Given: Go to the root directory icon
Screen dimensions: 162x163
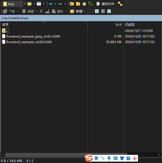Looking at the screenshot, I should 78,4.
